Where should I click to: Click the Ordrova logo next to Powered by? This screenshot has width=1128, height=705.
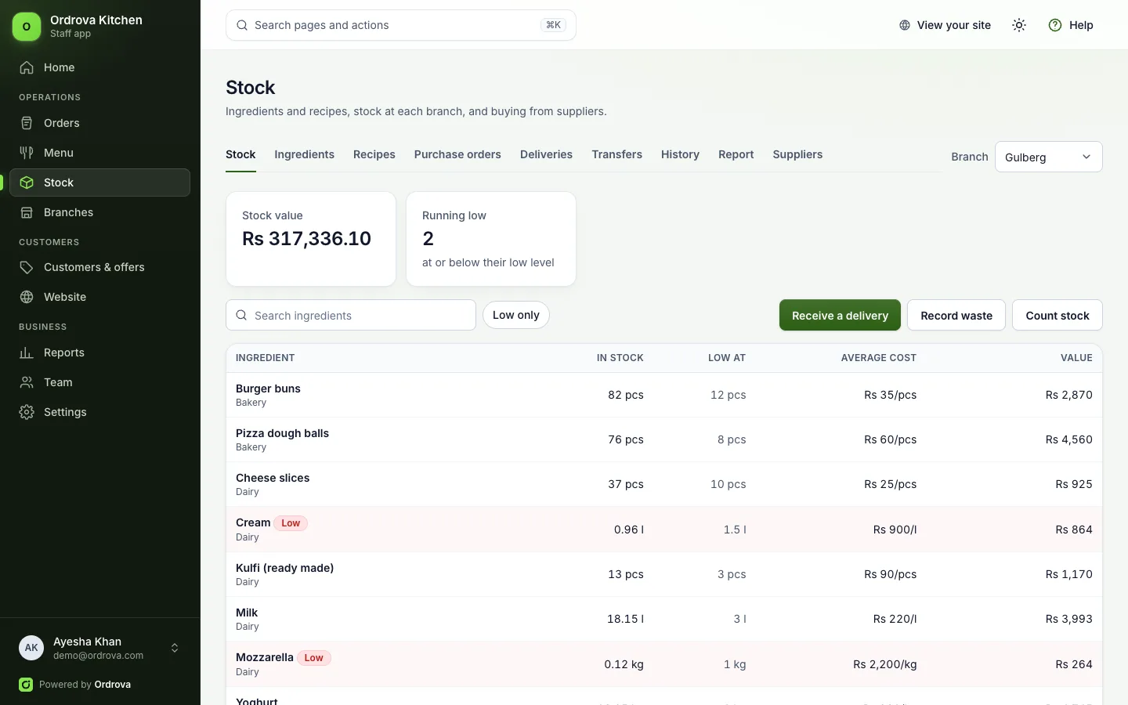[26, 685]
